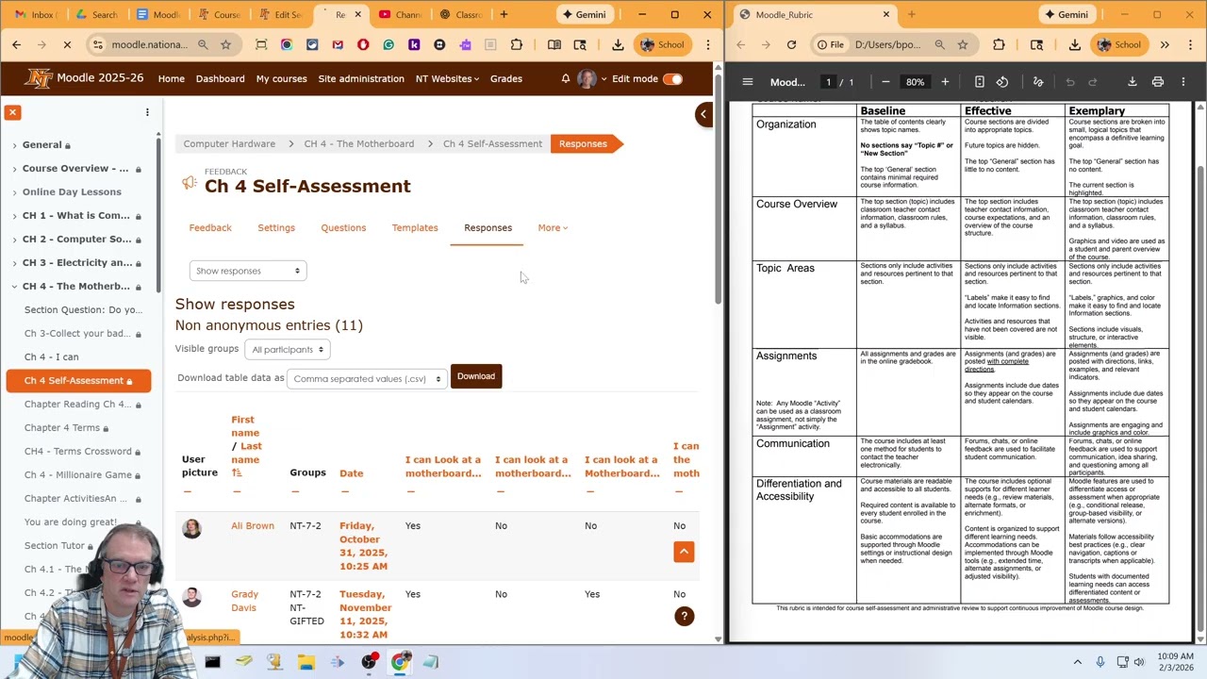The height and width of the screenshot is (679, 1207).
Task: Open block drawer arrow on page right
Action: [x=703, y=114]
